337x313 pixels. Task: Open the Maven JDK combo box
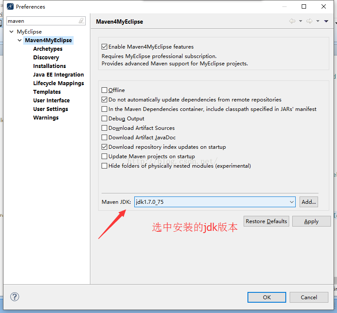[x=215, y=202]
